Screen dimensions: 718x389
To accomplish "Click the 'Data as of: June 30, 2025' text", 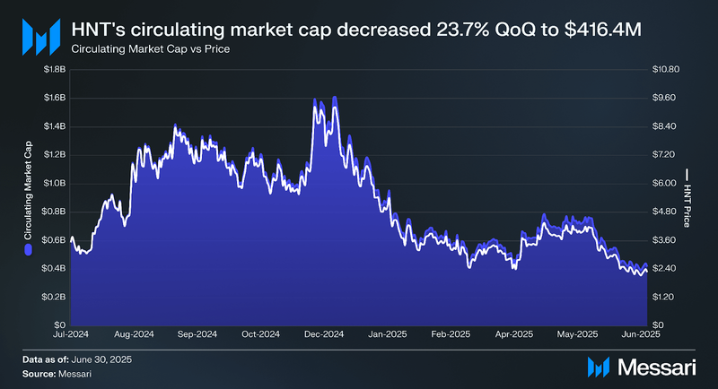I will tap(77, 359).
